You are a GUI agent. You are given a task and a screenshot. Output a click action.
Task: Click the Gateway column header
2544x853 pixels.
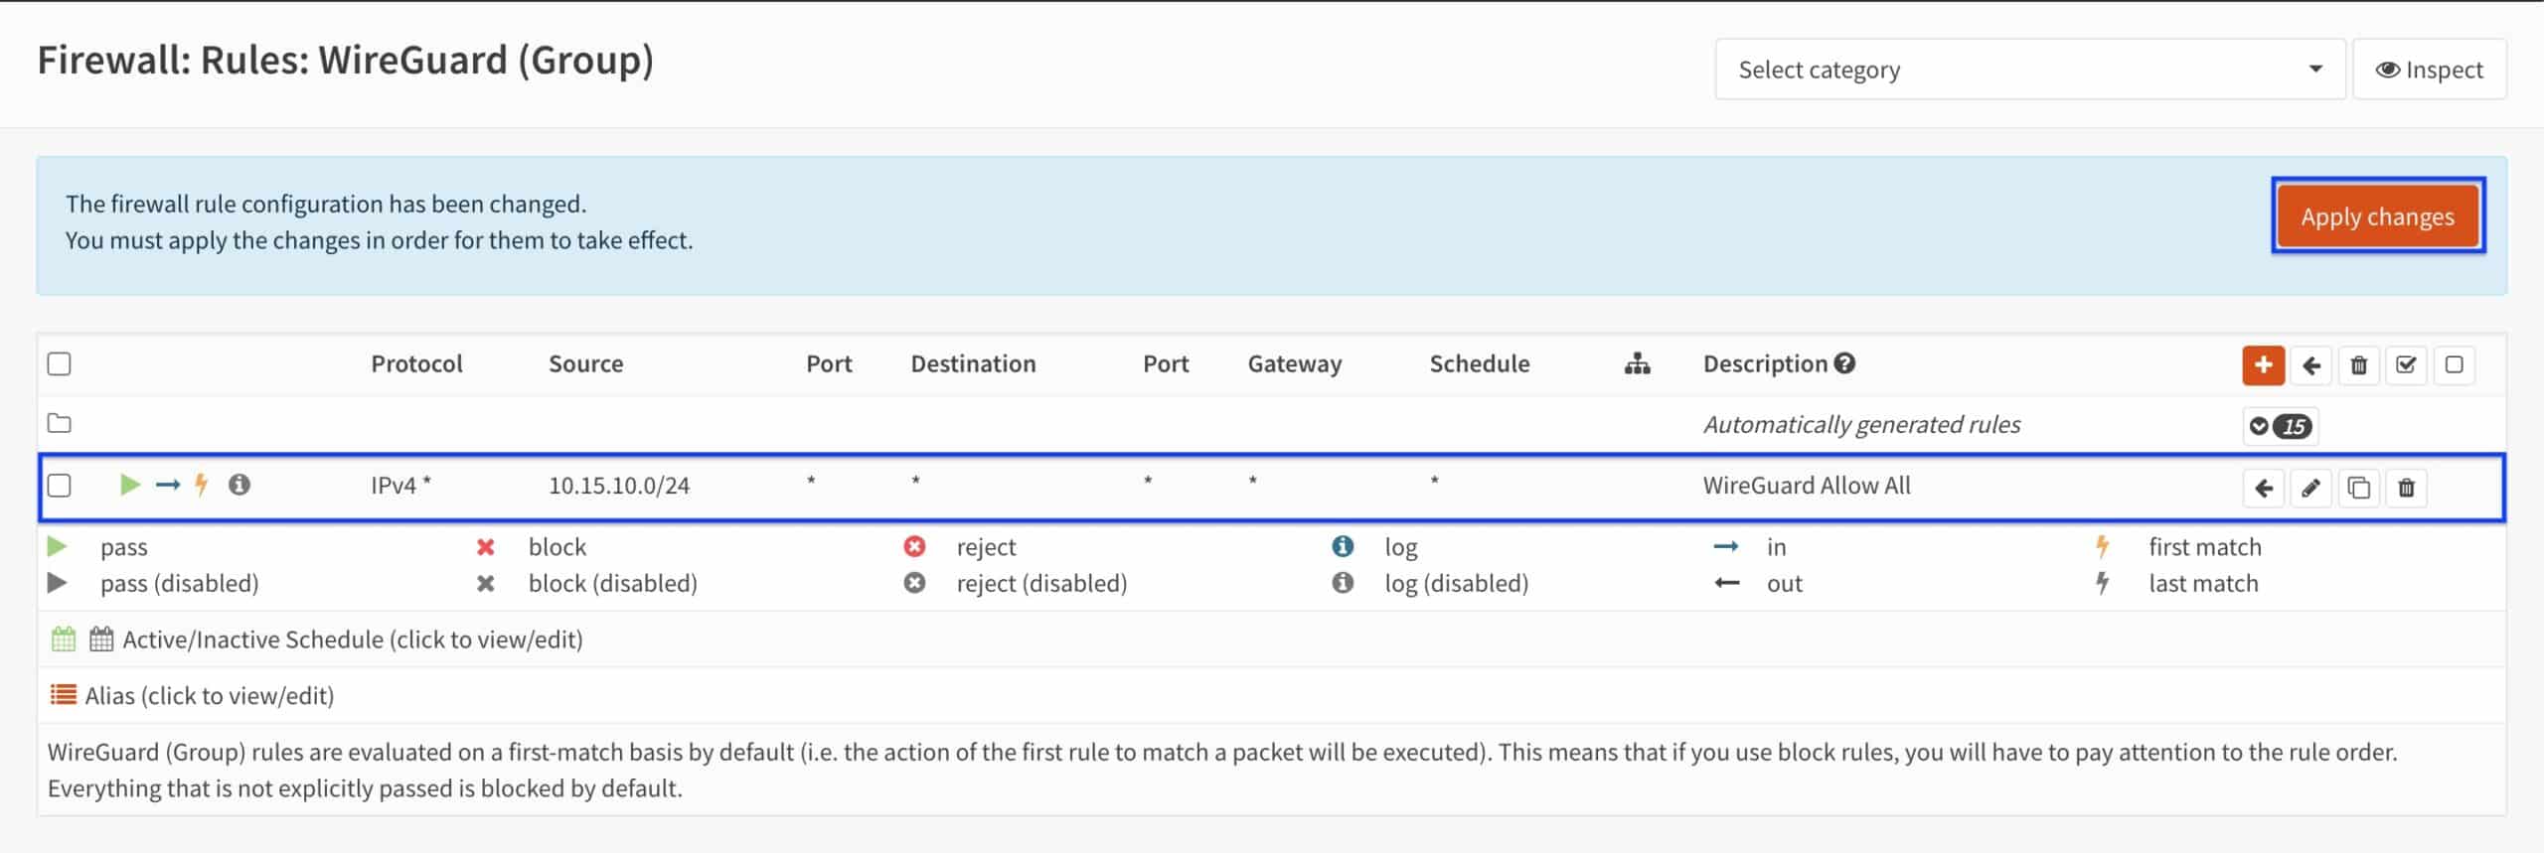click(1294, 364)
